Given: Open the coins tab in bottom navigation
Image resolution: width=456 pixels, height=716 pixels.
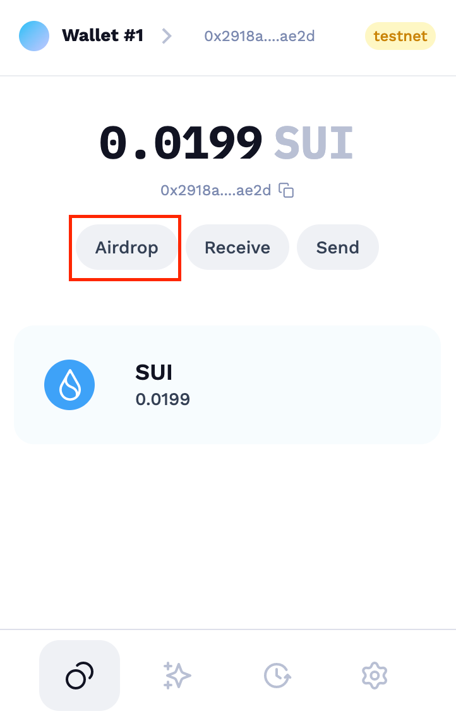Looking at the screenshot, I should (80, 675).
